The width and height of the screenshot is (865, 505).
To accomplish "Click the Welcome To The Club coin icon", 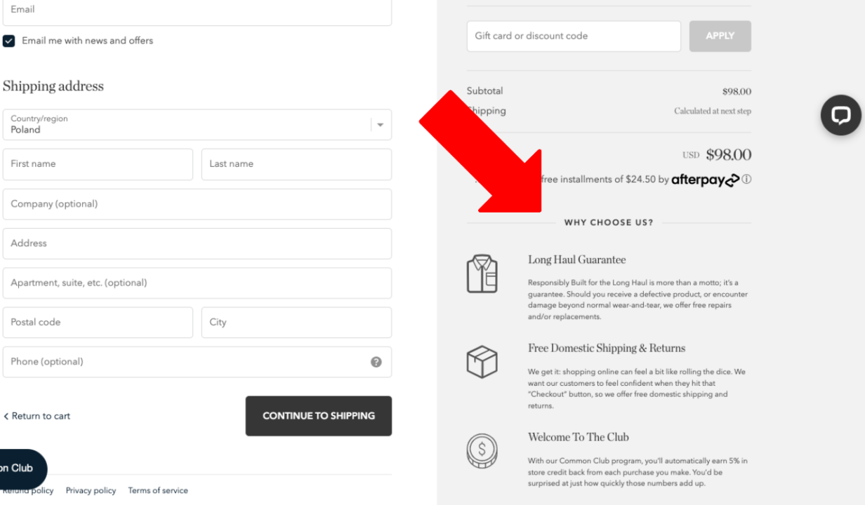I will (x=482, y=451).
